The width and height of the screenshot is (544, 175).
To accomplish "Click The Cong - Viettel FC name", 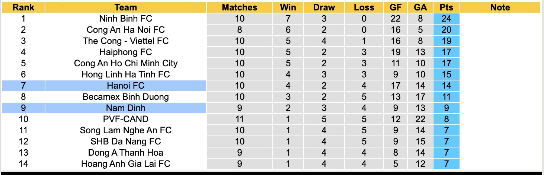I will tap(126, 41).
